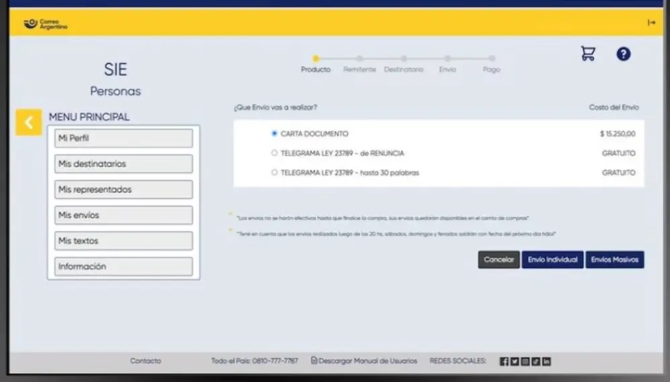Click the Costo del Envío label
The image size is (670, 382).
click(614, 107)
